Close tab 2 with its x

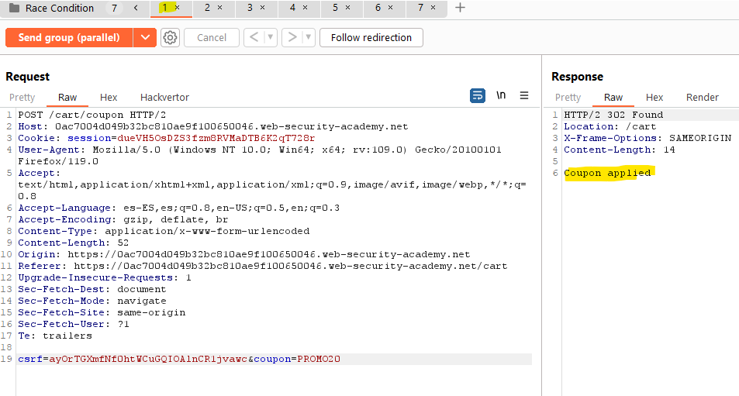219,8
